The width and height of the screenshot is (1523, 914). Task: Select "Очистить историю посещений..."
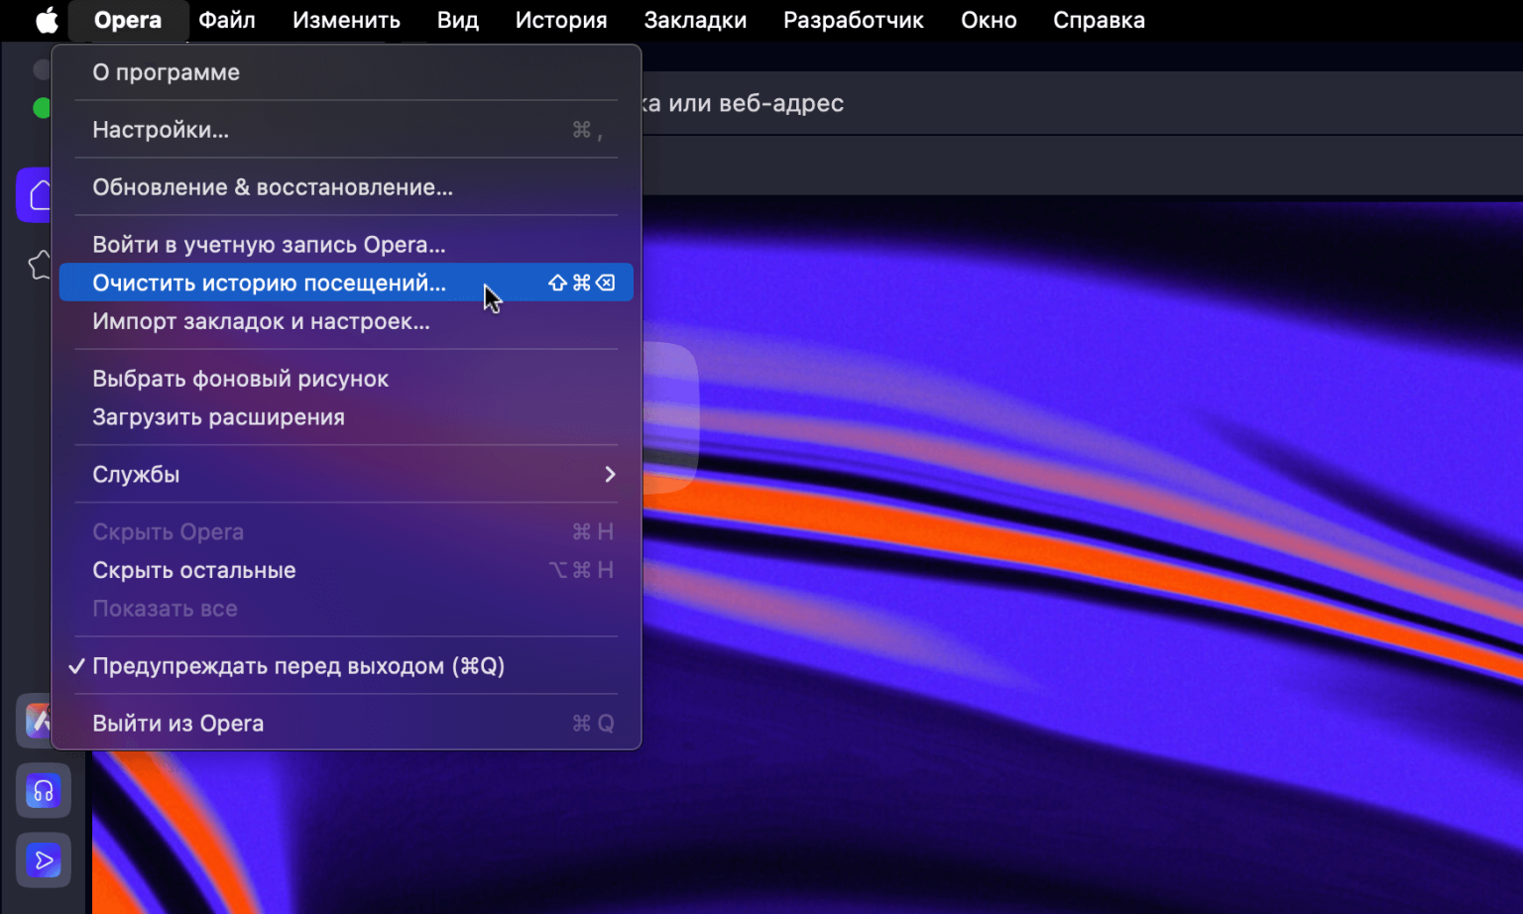269,284
